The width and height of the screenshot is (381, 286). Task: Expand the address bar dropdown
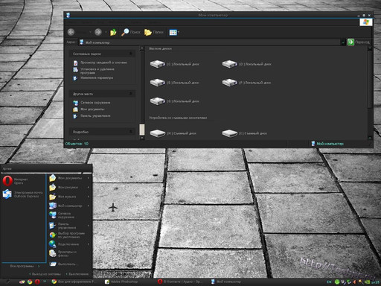(x=343, y=42)
